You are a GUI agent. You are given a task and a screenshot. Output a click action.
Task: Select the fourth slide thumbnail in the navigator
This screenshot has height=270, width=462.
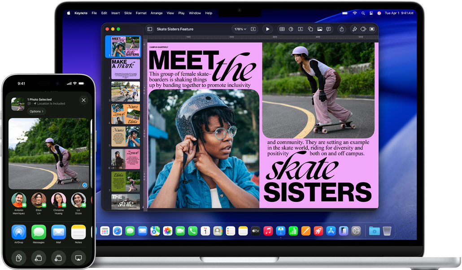pos(125,114)
